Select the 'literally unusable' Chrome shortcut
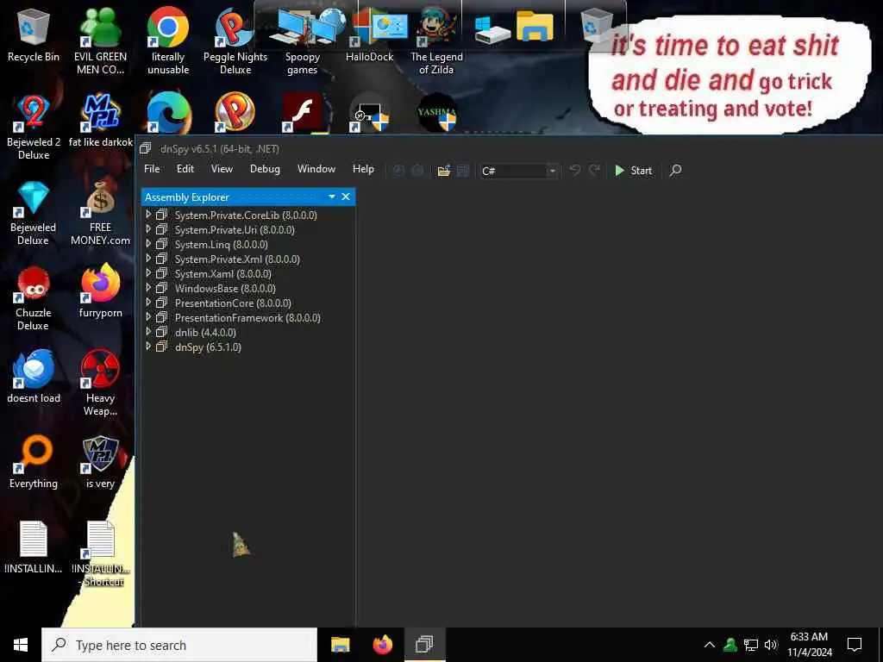 (168, 41)
